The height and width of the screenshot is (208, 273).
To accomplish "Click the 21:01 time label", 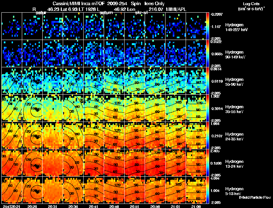I will [175, 206].
